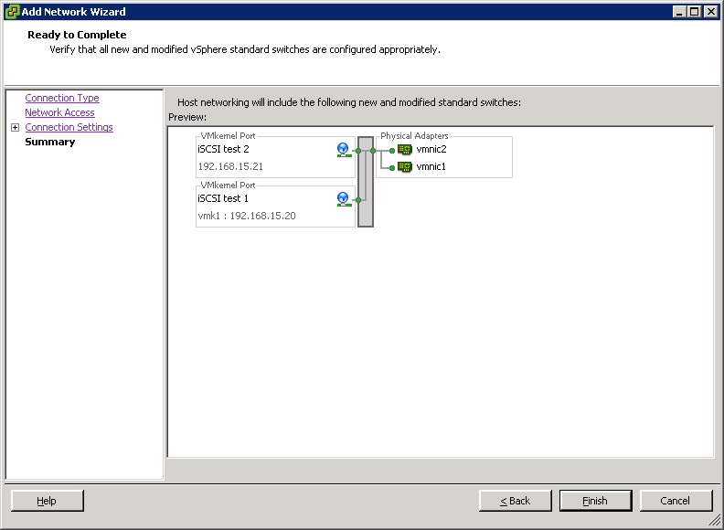Cancel the Add Network Wizard

(676, 501)
